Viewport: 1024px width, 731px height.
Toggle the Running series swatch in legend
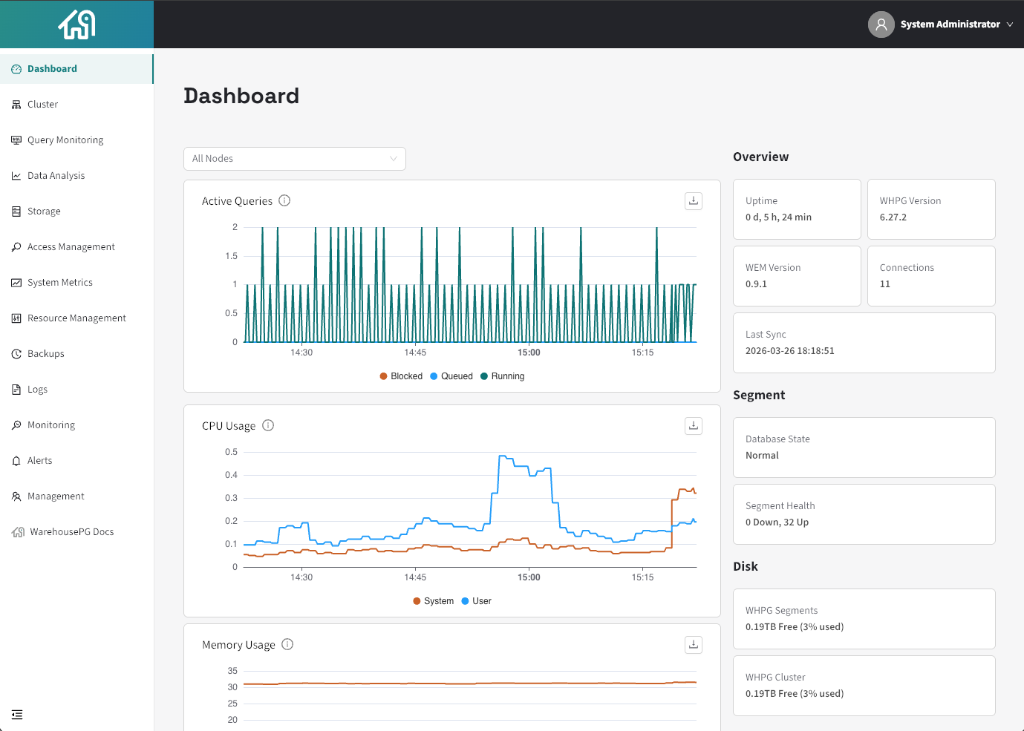[484, 376]
